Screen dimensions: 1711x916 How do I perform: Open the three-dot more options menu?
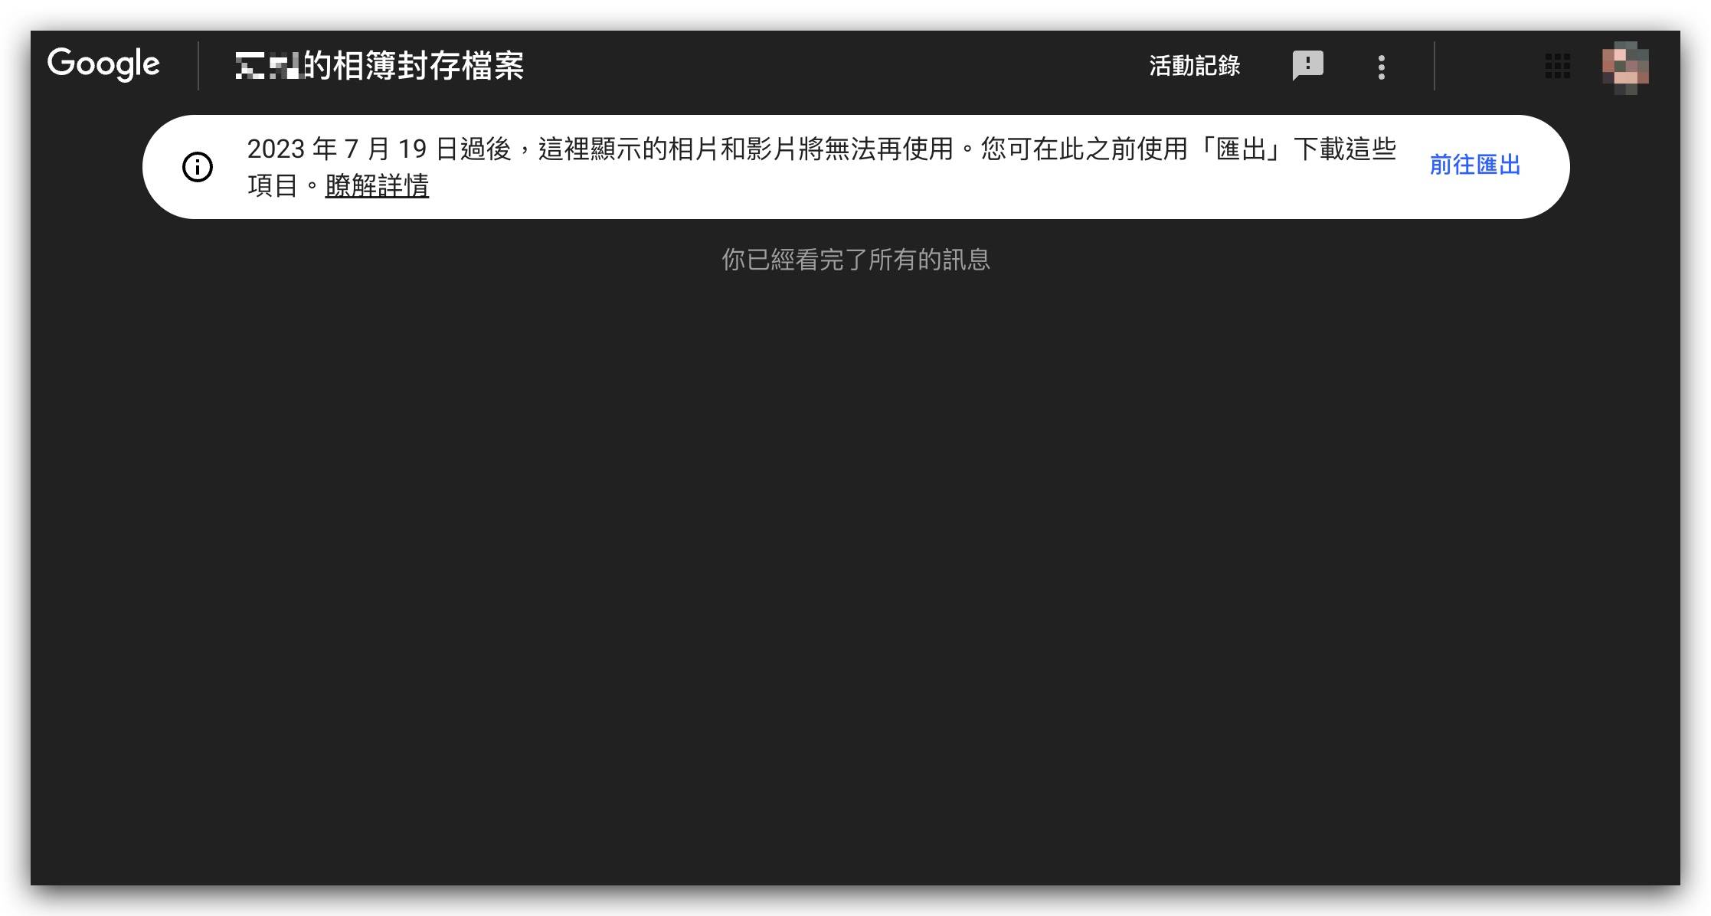click(x=1381, y=67)
